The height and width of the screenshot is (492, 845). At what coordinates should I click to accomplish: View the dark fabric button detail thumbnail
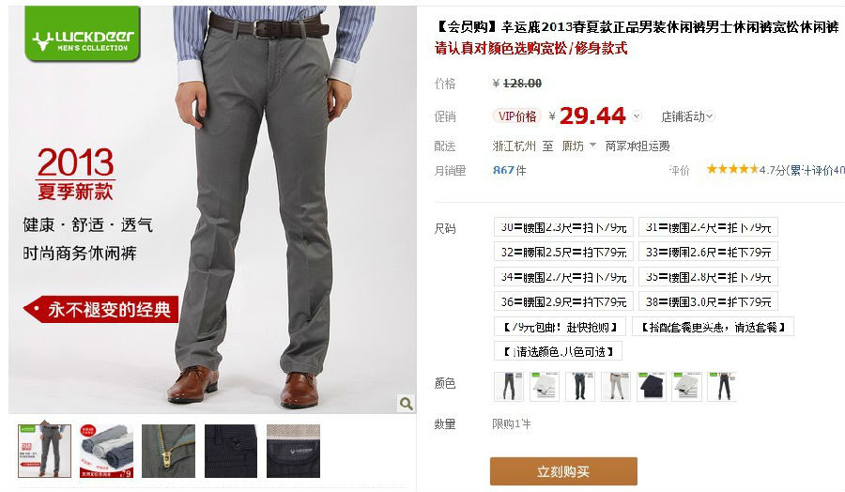[x=231, y=451]
